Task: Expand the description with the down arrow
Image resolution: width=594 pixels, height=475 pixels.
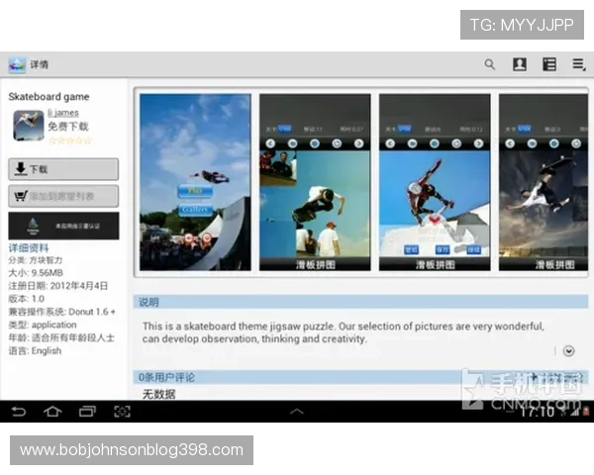Action: tap(569, 350)
